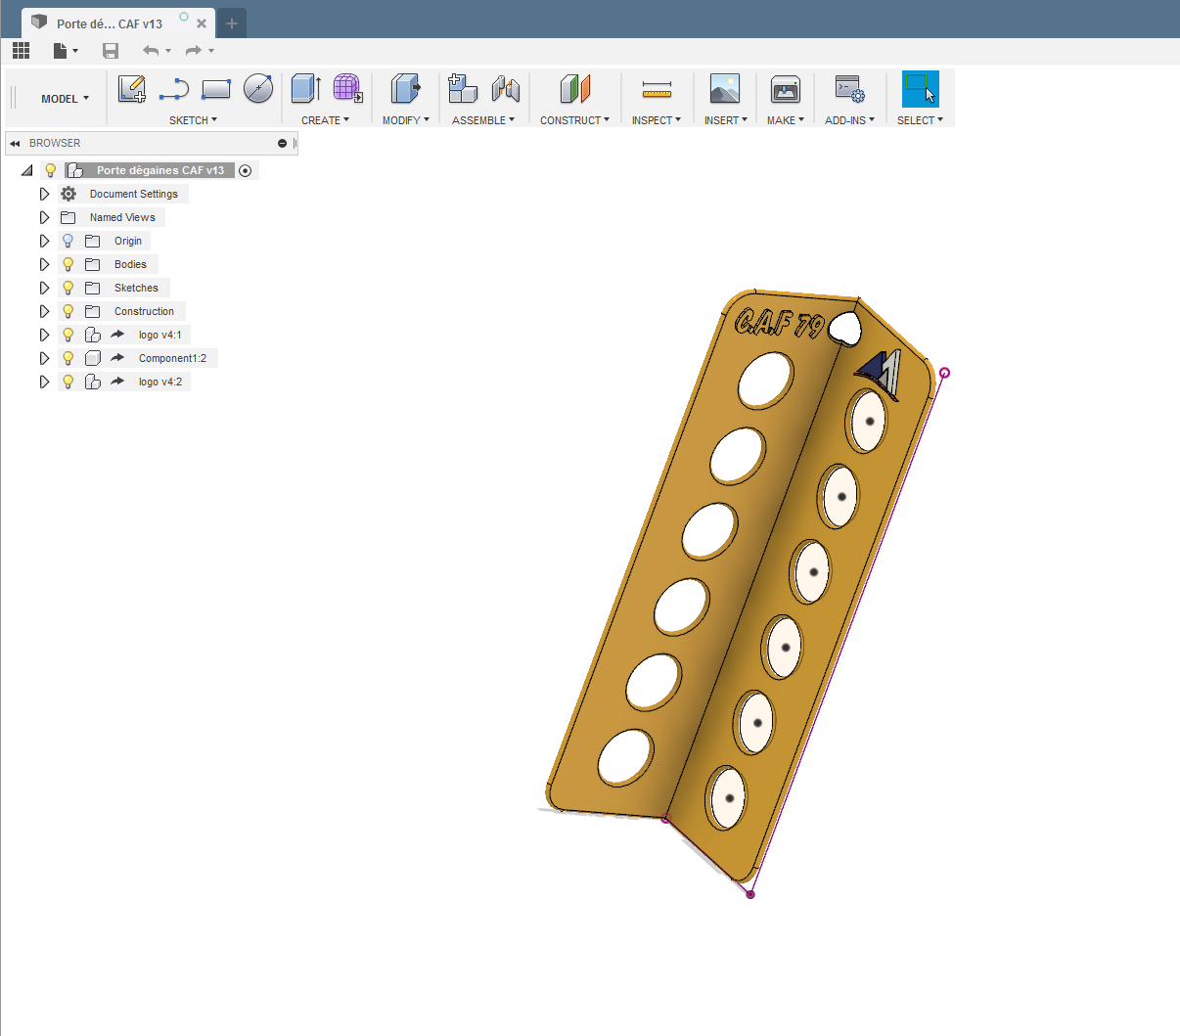Click the Create Form icon
The width and height of the screenshot is (1180, 1036).
click(346, 89)
